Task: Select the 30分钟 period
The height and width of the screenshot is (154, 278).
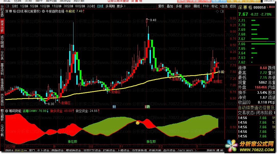Action: point(68,6)
